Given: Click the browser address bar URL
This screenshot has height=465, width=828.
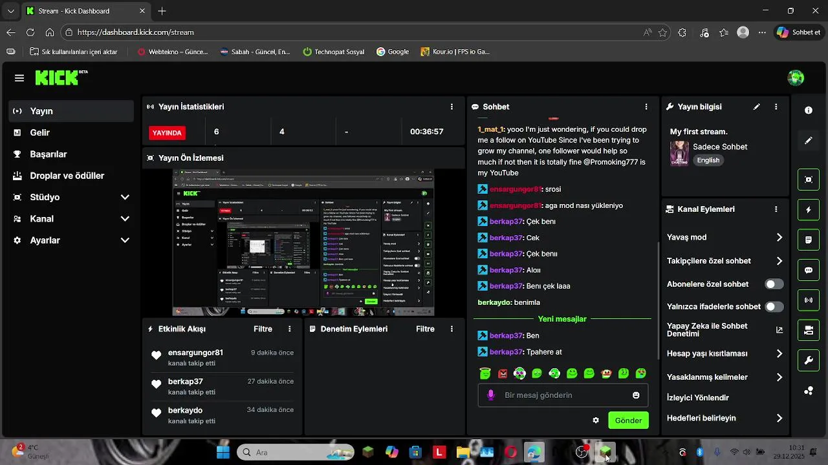Looking at the screenshot, I should point(136,32).
